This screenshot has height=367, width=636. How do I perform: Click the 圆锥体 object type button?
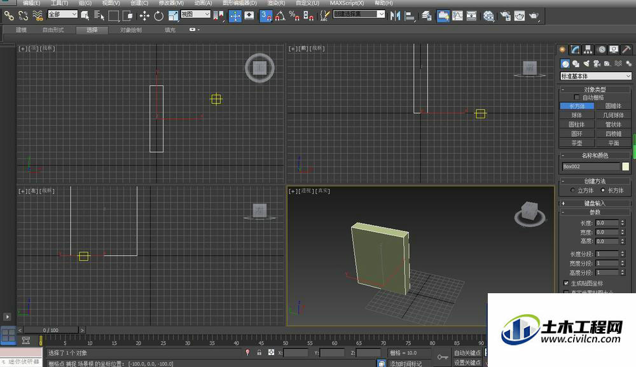613,106
